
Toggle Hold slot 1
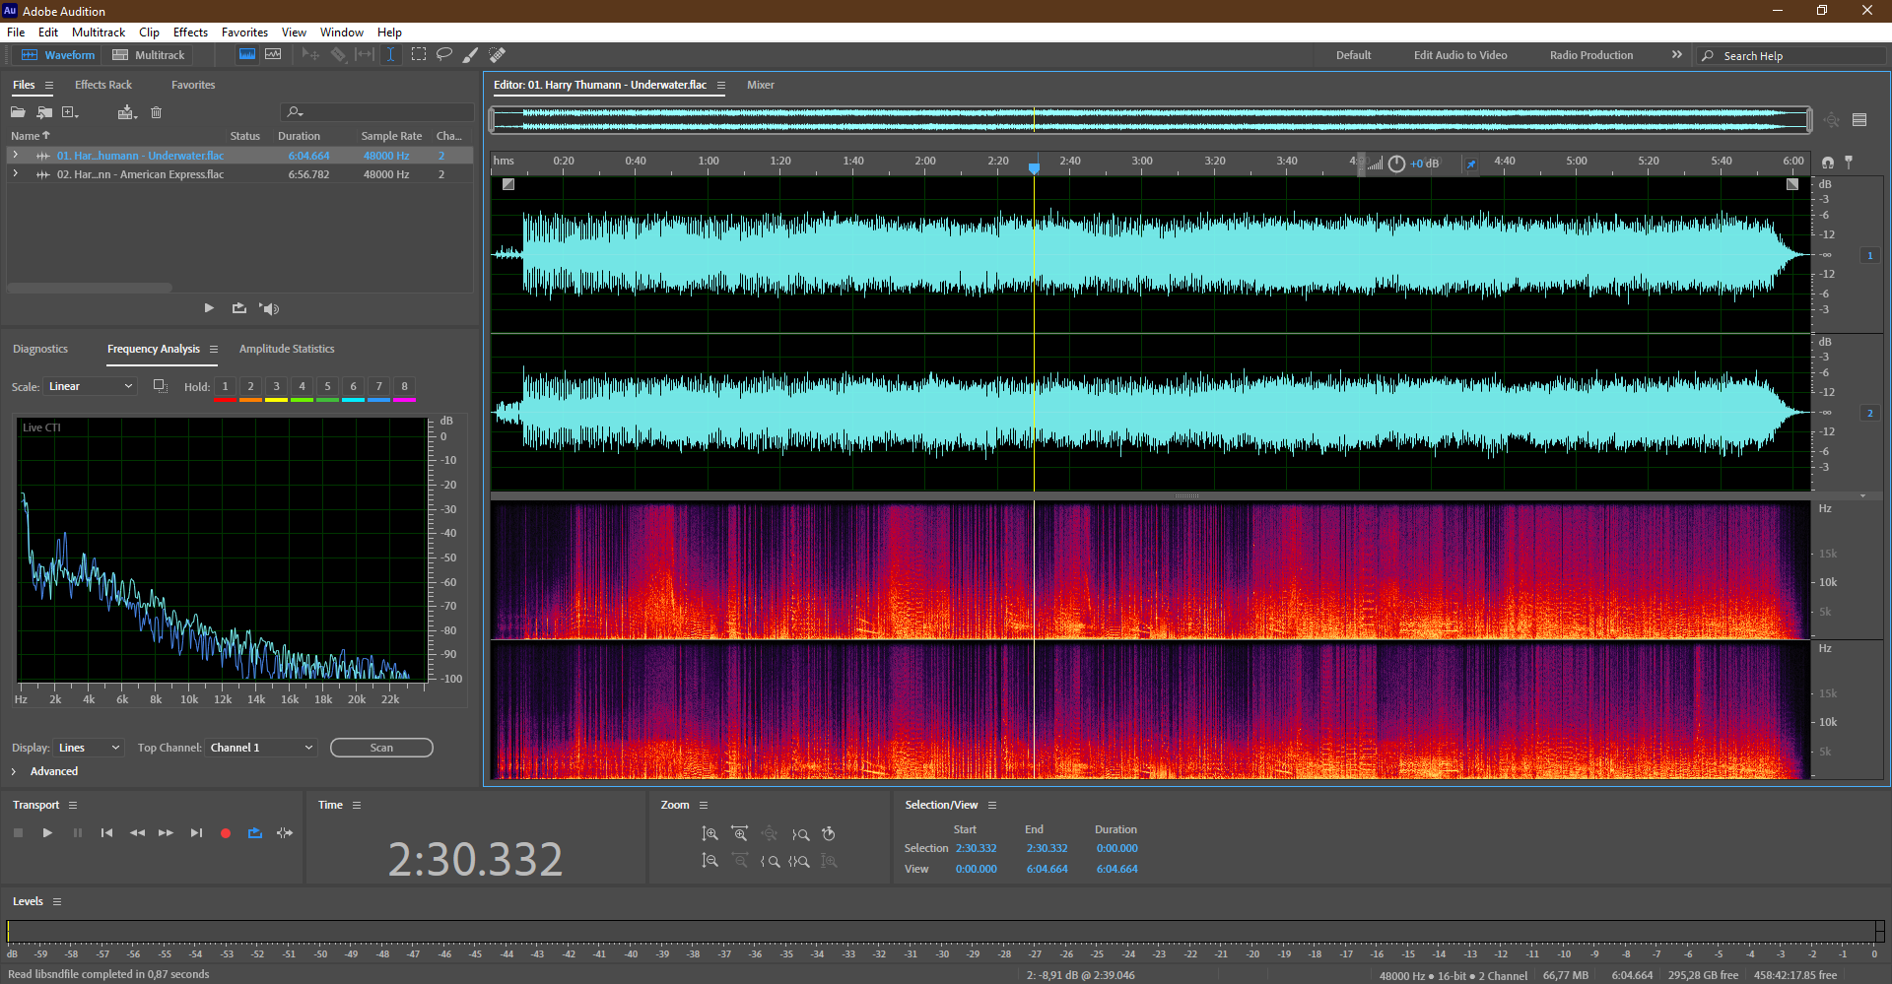pos(225,387)
